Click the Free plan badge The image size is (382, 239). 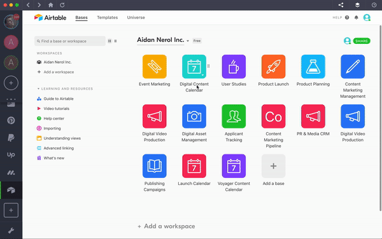pos(197,41)
